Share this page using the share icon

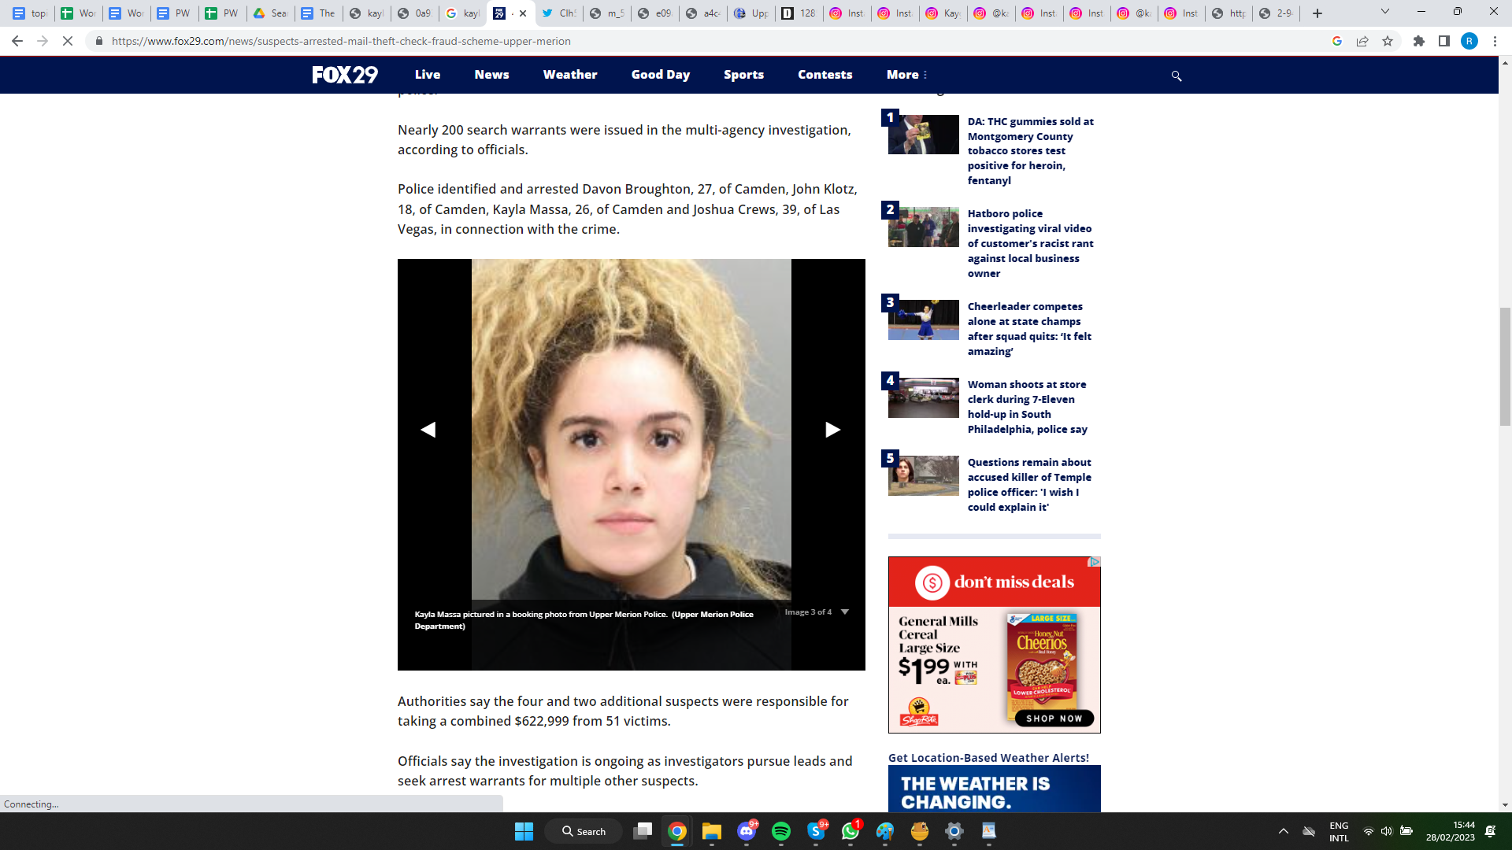[x=1362, y=41]
